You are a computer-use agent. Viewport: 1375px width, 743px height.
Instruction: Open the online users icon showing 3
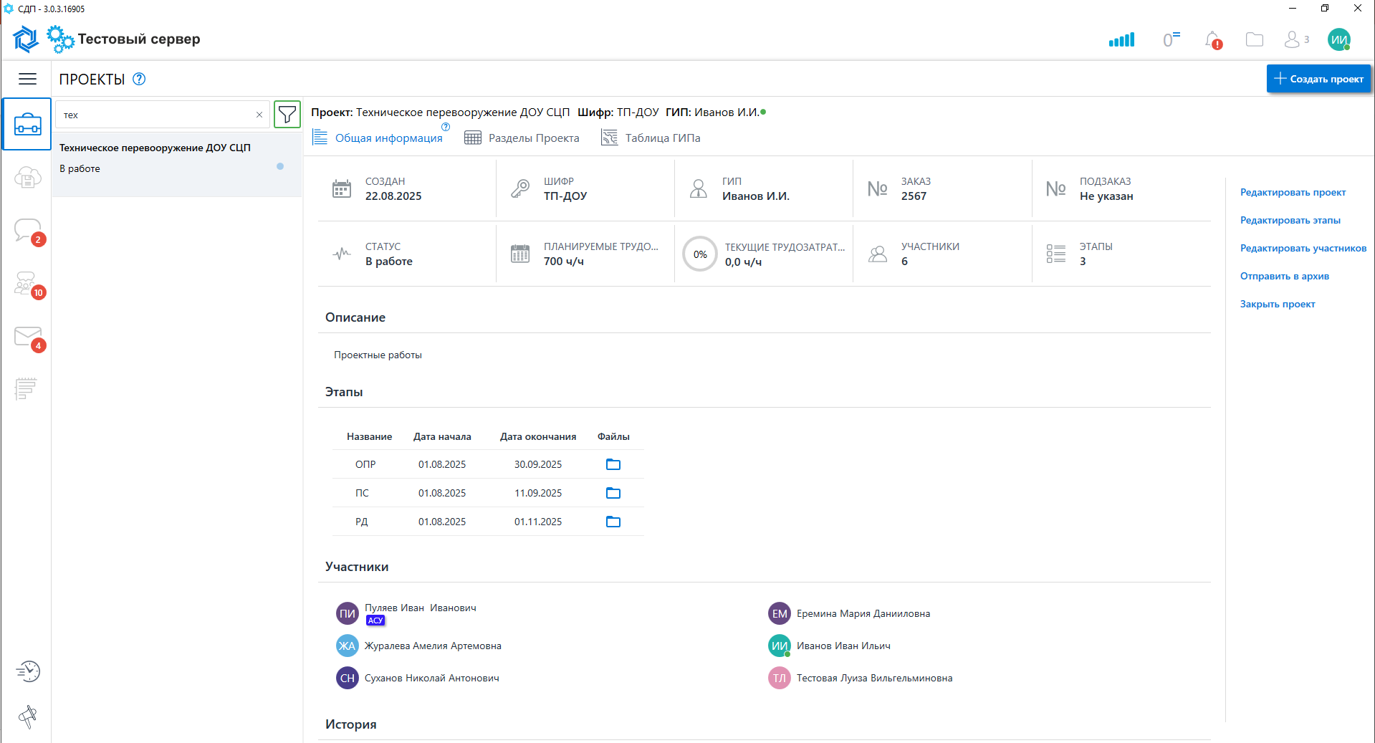click(x=1296, y=39)
